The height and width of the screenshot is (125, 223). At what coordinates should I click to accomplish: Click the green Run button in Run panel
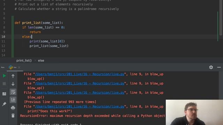pos(4,76)
